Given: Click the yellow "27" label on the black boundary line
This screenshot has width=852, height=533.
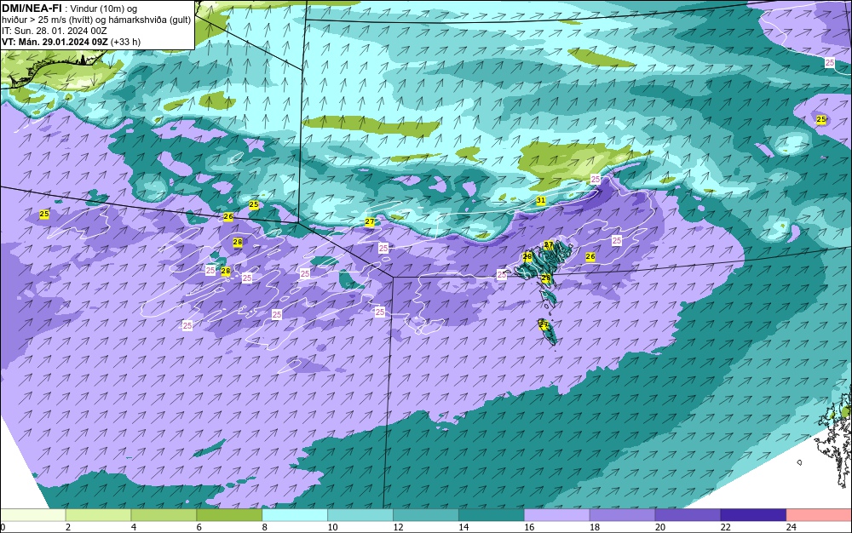Looking at the screenshot, I should [370, 221].
